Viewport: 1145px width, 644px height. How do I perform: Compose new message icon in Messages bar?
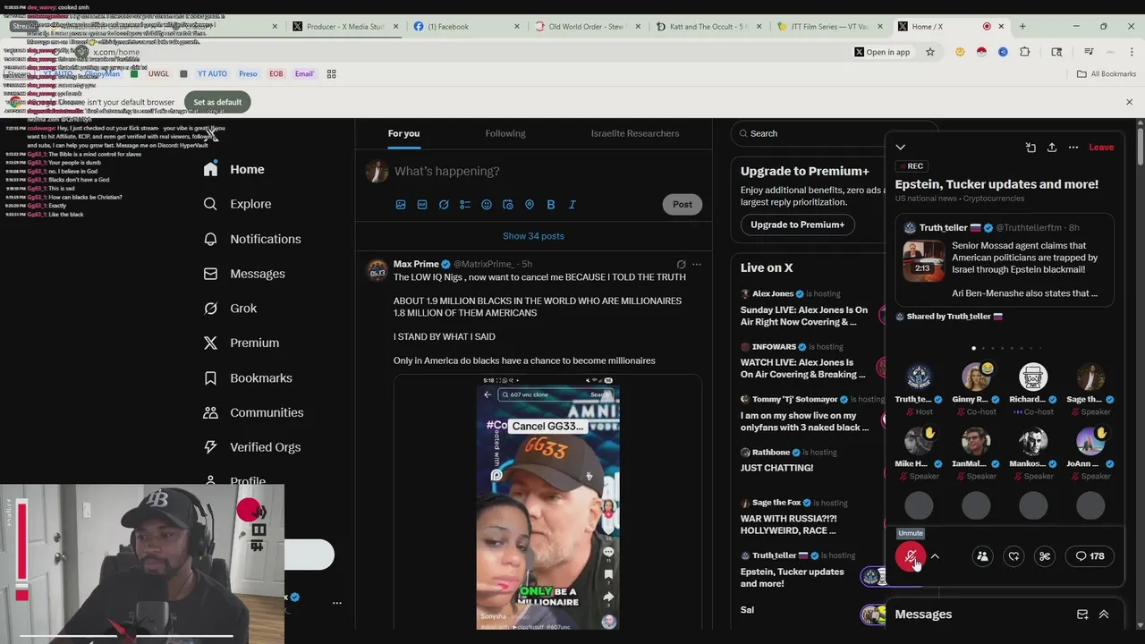1082,614
